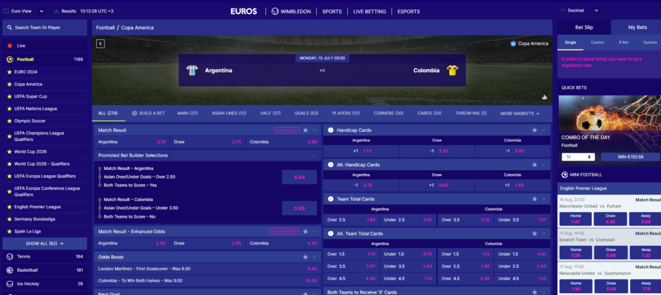Open the Decimal odds format dropdown

pyautogui.click(x=579, y=10)
